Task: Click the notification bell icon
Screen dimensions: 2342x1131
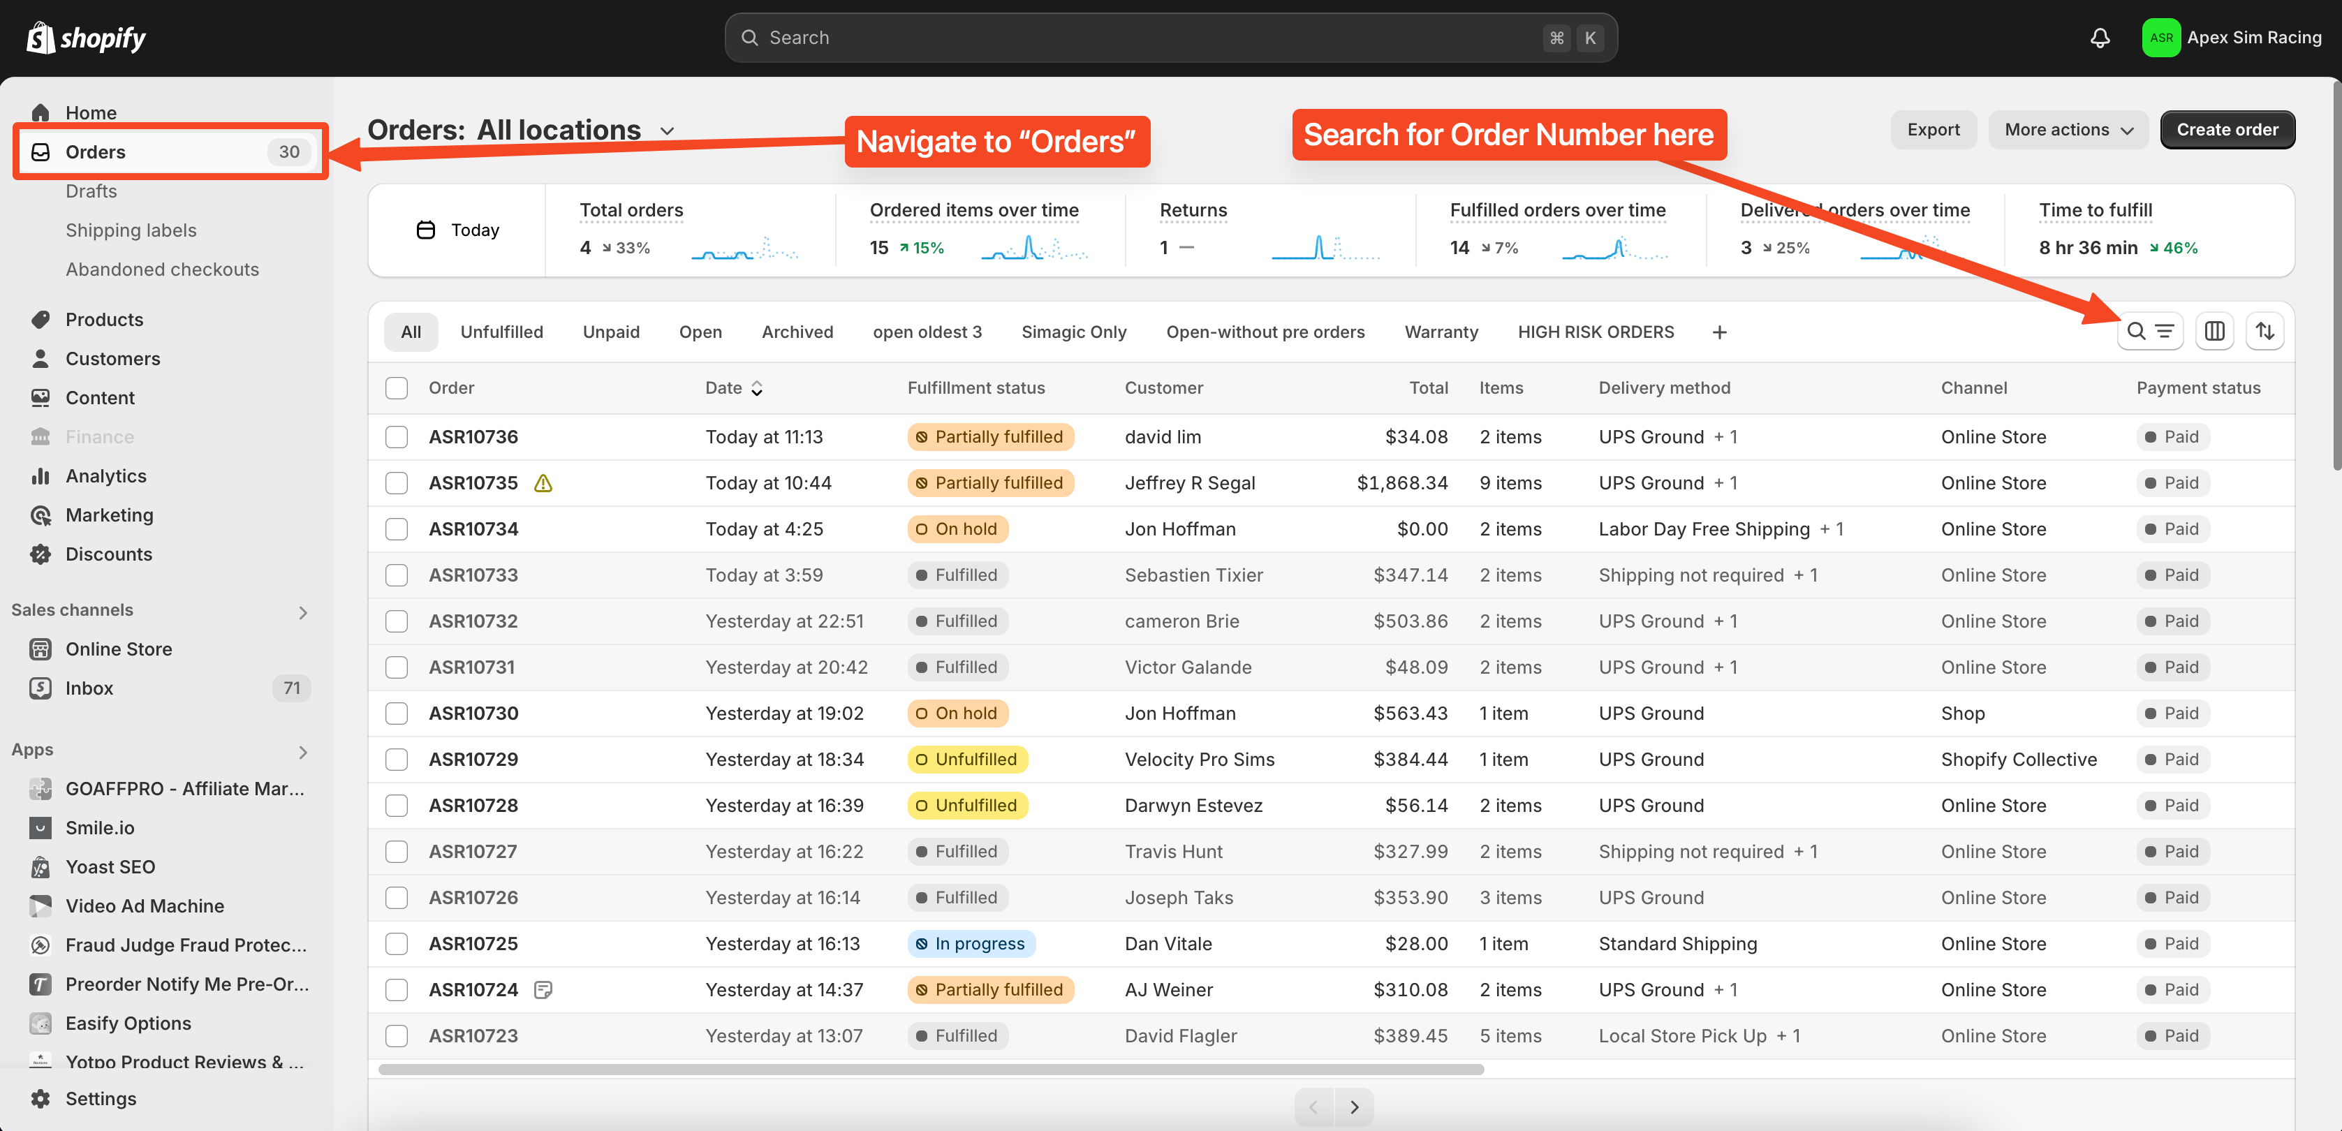Action: [x=2099, y=38]
